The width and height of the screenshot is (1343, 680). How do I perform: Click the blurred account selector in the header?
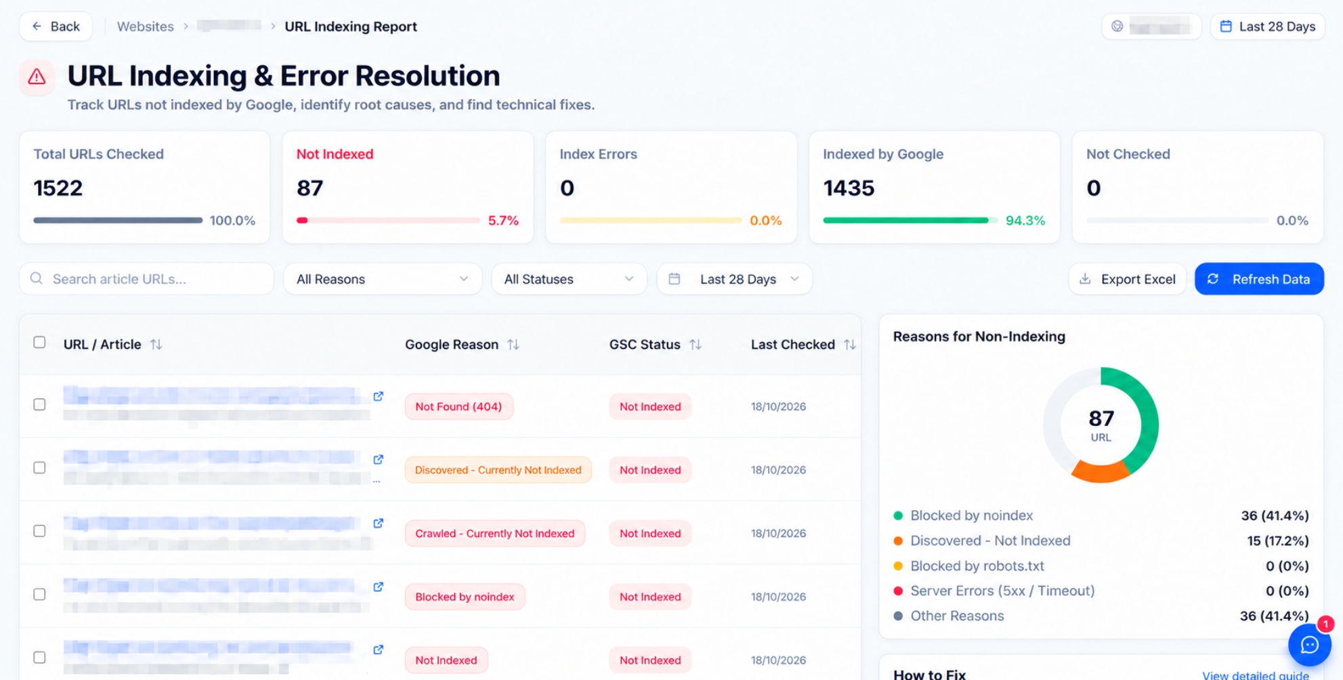1151,26
